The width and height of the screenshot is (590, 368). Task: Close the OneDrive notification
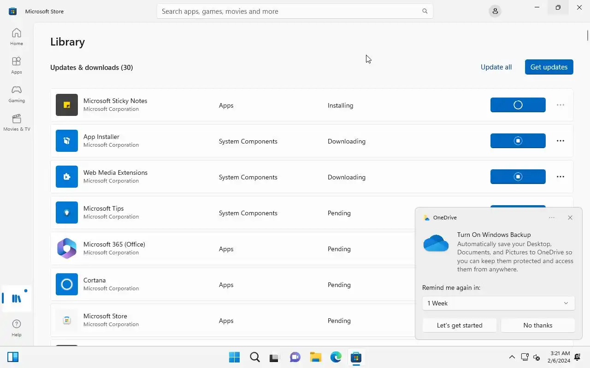pyautogui.click(x=570, y=218)
